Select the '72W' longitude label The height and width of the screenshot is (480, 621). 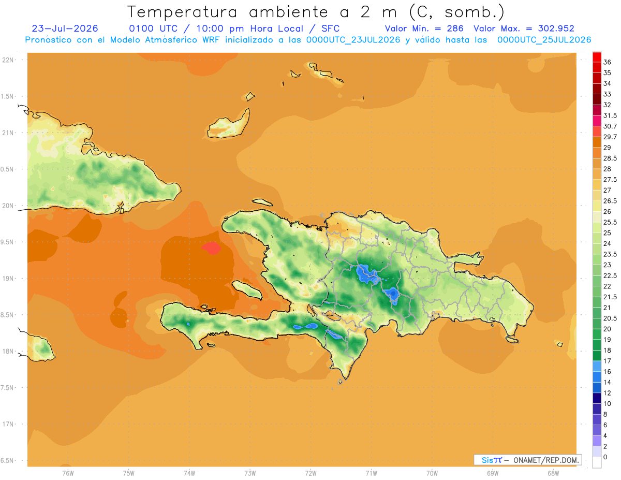coord(310,473)
